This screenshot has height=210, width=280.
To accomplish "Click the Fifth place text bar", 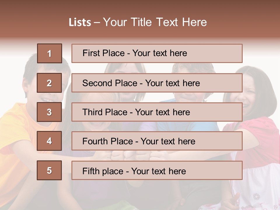I will pyautogui.click(x=157, y=170).
